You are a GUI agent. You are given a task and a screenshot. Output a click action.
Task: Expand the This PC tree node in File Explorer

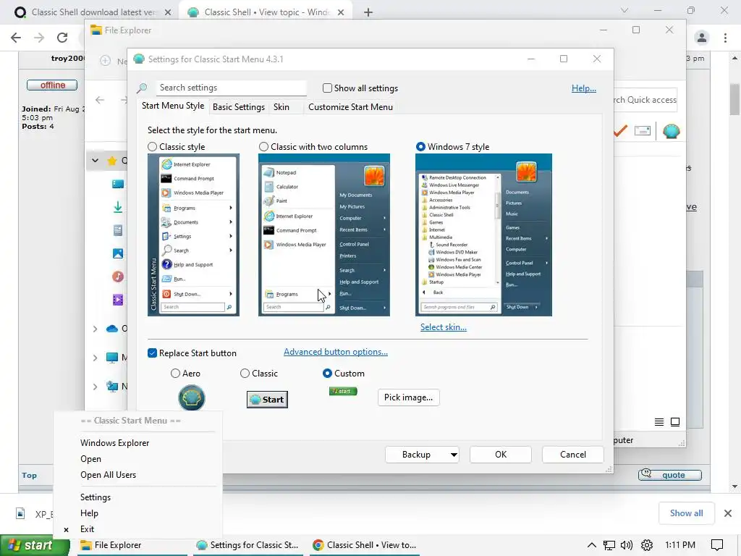coord(95,358)
